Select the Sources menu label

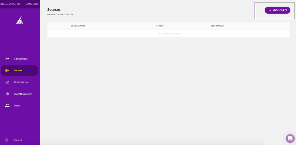click(18, 70)
